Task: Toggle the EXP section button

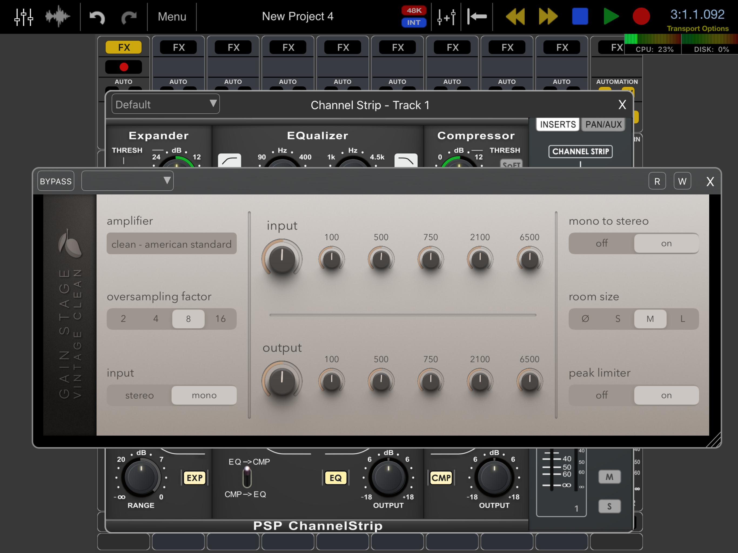Action: point(194,478)
